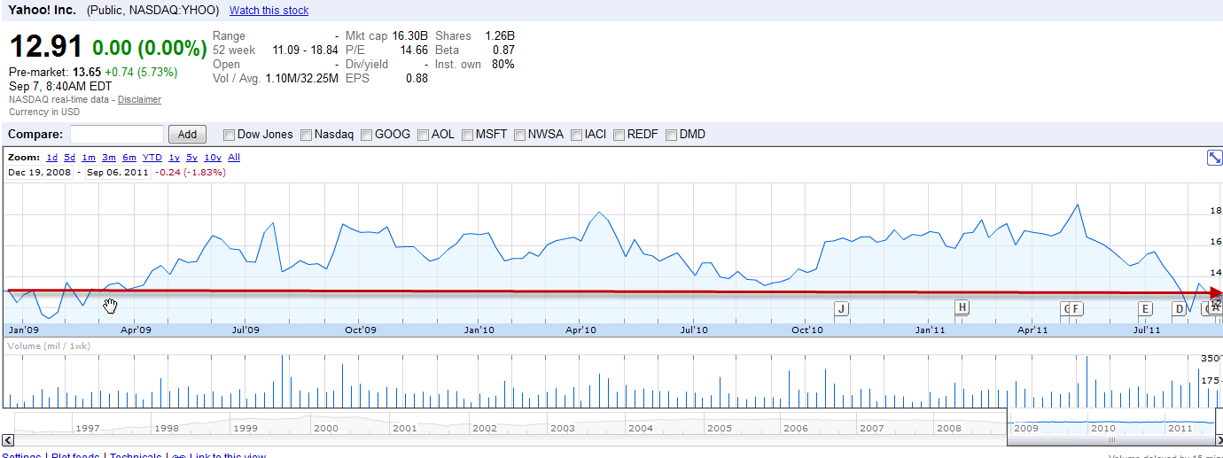Viewport: 1223px width, 458px height.
Task: Click news flag J on the chart
Action: click(x=842, y=308)
